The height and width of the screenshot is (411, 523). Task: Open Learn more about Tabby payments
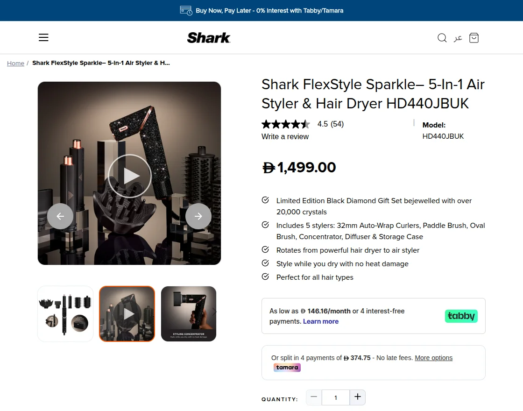(x=321, y=321)
